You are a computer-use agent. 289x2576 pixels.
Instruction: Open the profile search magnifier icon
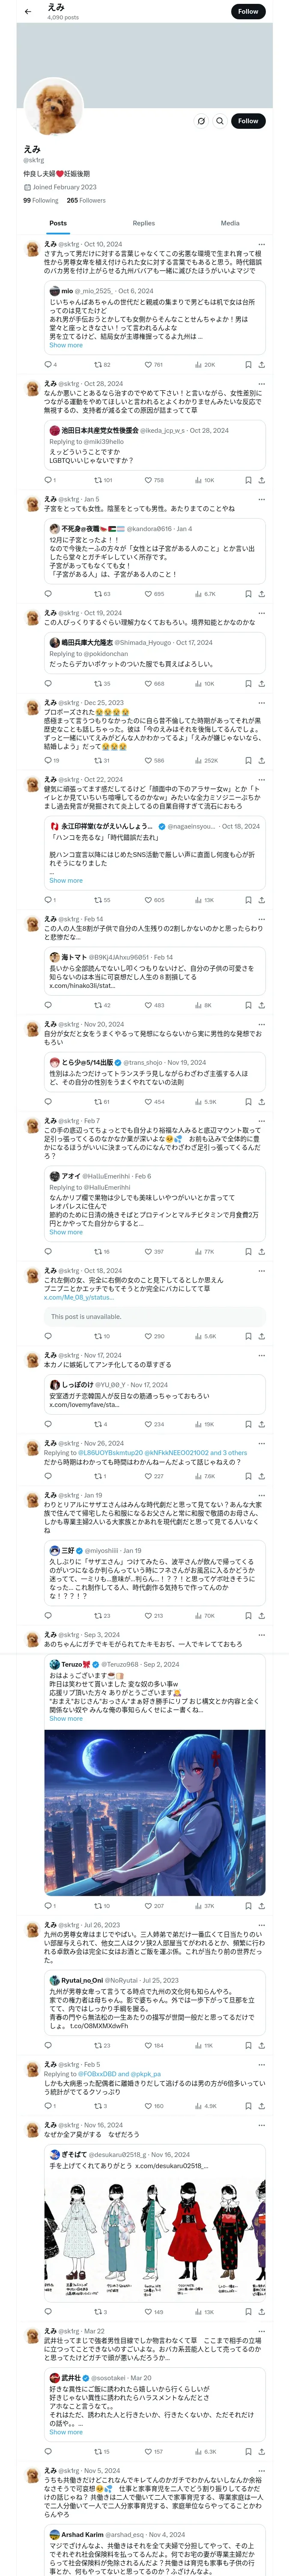click(219, 121)
